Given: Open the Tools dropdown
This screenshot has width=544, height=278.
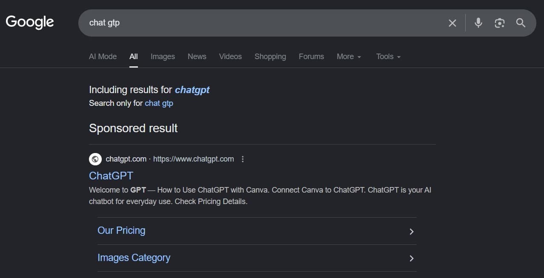Looking at the screenshot, I should pyautogui.click(x=389, y=57).
